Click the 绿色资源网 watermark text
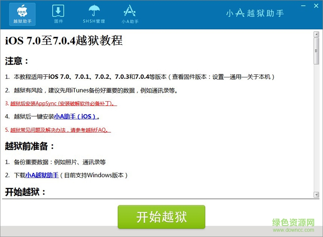This screenshot has height=237, width=323. [x=293, y=222]
